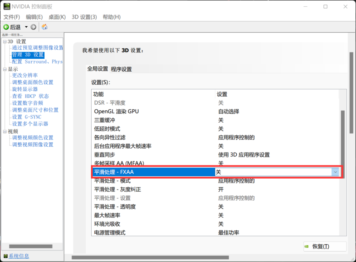Open 调整视频图像设置 task

point(33,145)
